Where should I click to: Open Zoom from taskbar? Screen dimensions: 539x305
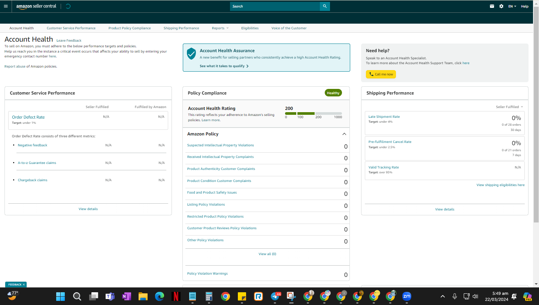[406, 296]
